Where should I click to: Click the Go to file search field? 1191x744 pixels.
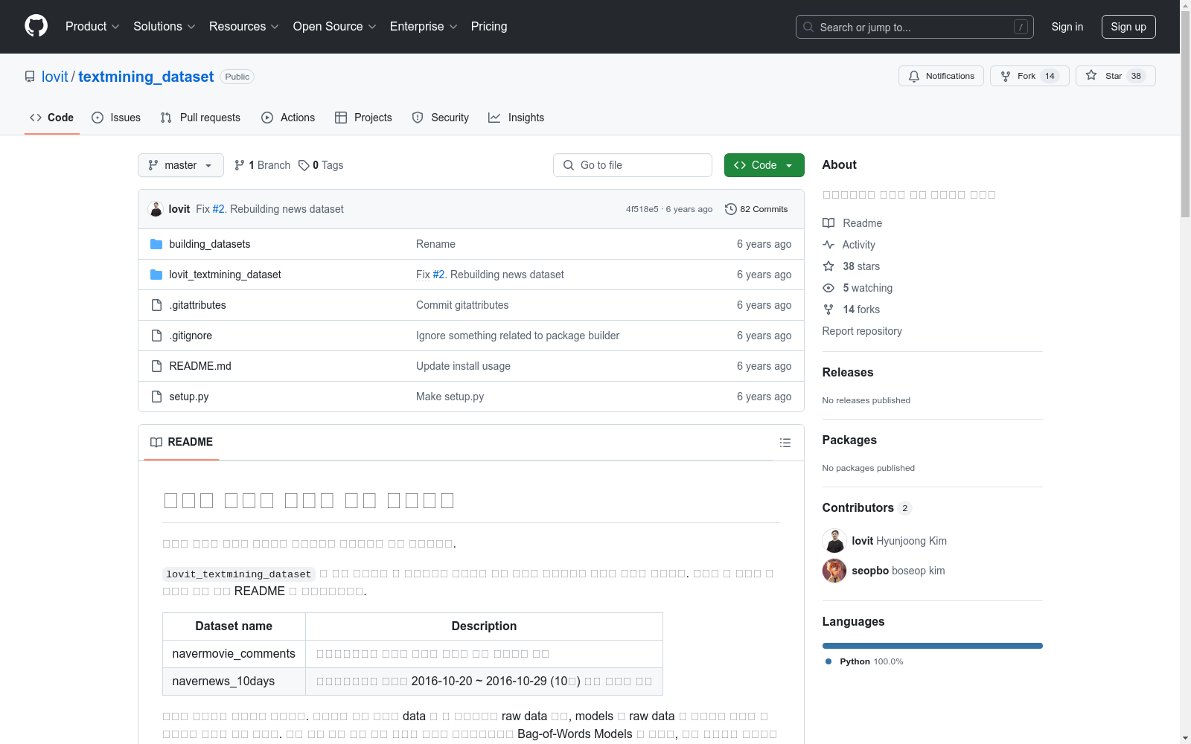click(633, 165)
